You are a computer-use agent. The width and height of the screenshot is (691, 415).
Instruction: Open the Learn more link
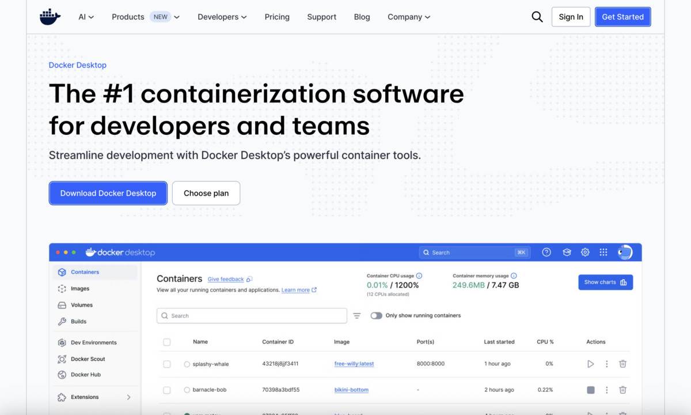(x=295, y=290)
